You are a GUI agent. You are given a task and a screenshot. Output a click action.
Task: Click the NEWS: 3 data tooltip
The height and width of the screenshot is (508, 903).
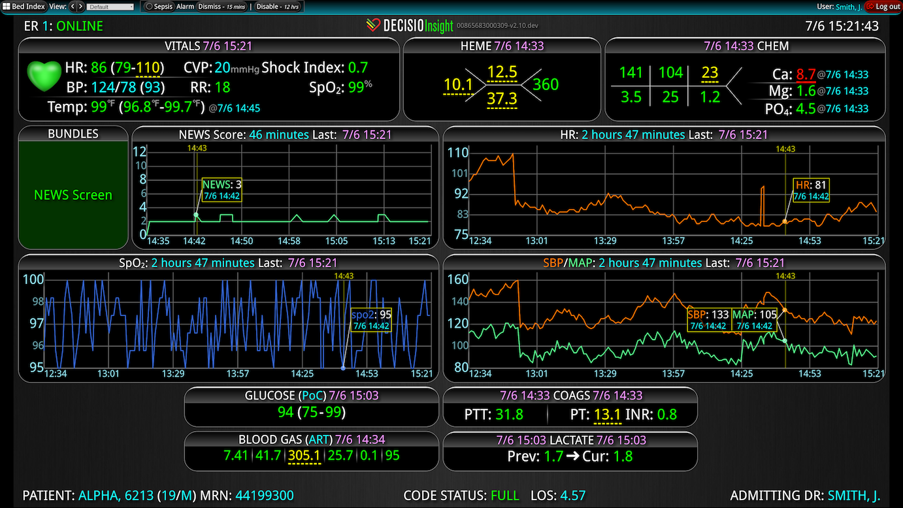(222, 190)
